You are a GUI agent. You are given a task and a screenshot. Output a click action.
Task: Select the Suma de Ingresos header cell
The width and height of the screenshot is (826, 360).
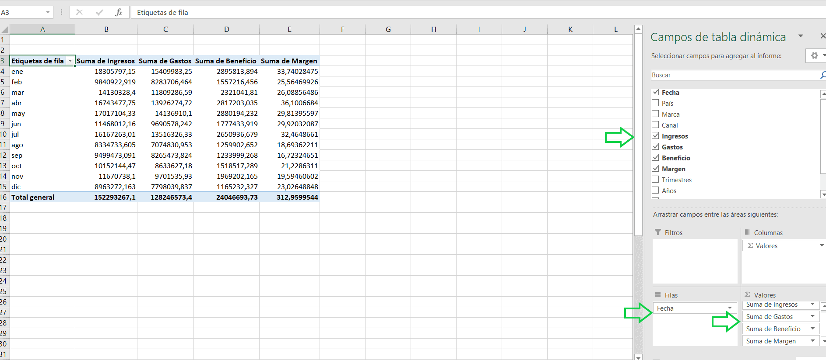click(106, 61)
